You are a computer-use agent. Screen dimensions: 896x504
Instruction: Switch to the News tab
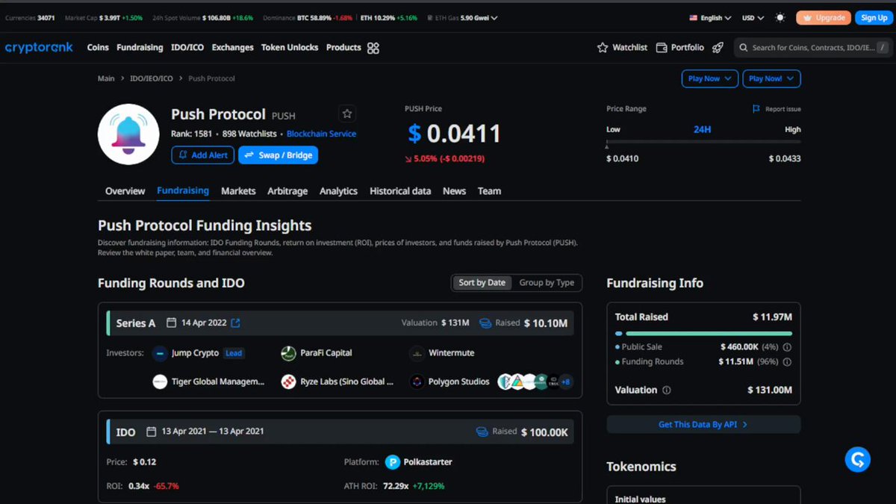pos(454,191)
